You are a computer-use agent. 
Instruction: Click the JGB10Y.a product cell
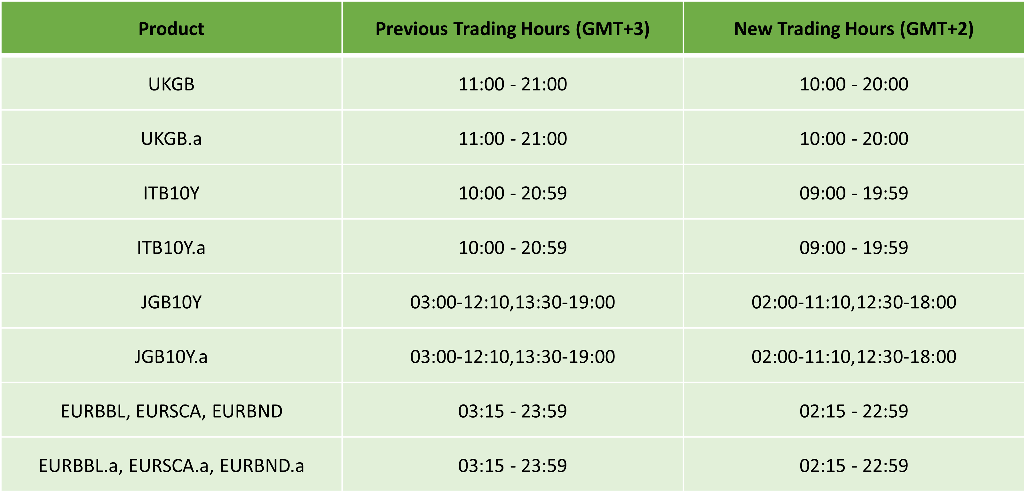171,357
